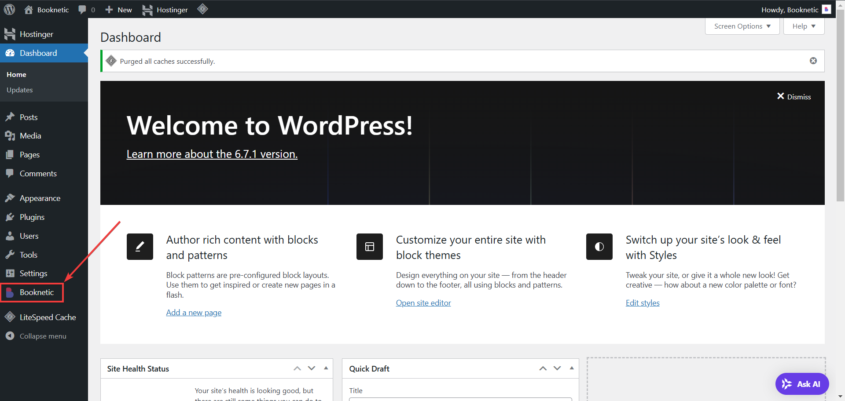Click the Quick Draft Title field
The image size is (845, 401).
(460, 399)
